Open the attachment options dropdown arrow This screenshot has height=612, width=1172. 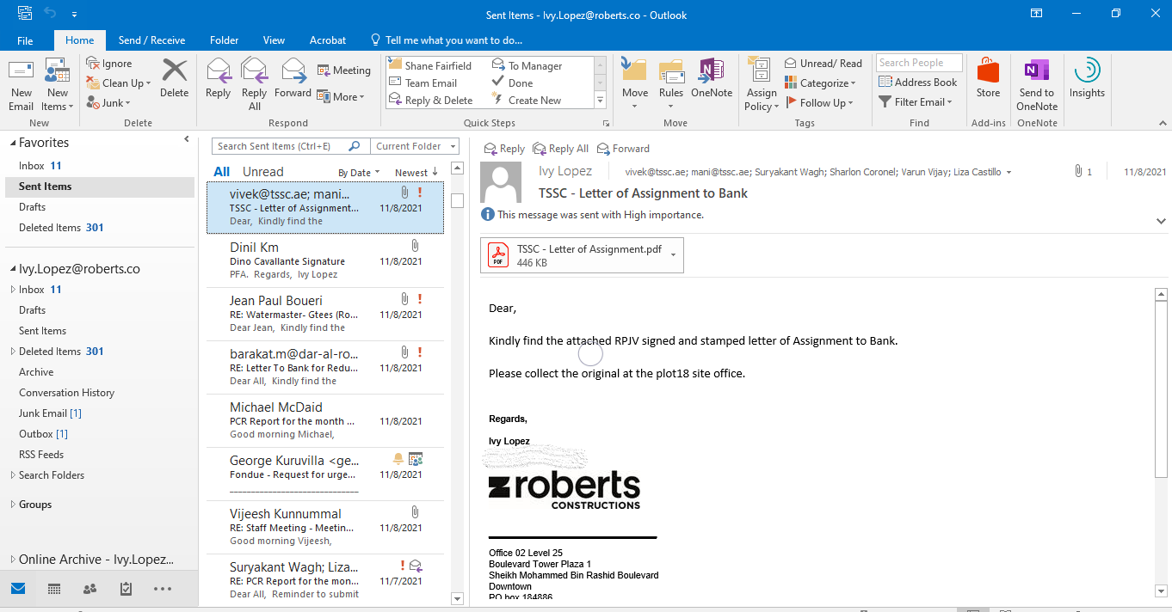[x=673, y=254]
